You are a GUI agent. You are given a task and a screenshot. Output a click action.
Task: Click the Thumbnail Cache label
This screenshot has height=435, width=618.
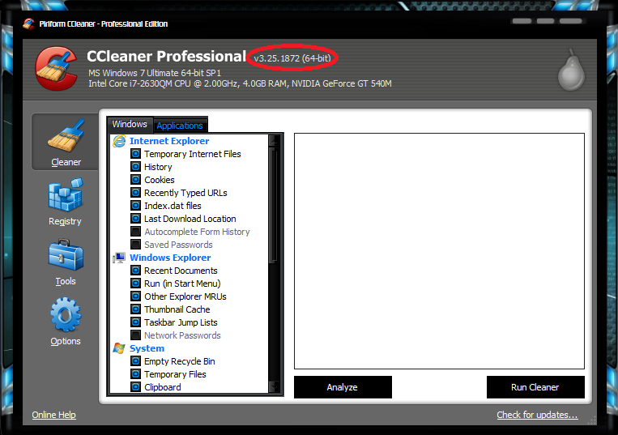click(x=177, y=309)
